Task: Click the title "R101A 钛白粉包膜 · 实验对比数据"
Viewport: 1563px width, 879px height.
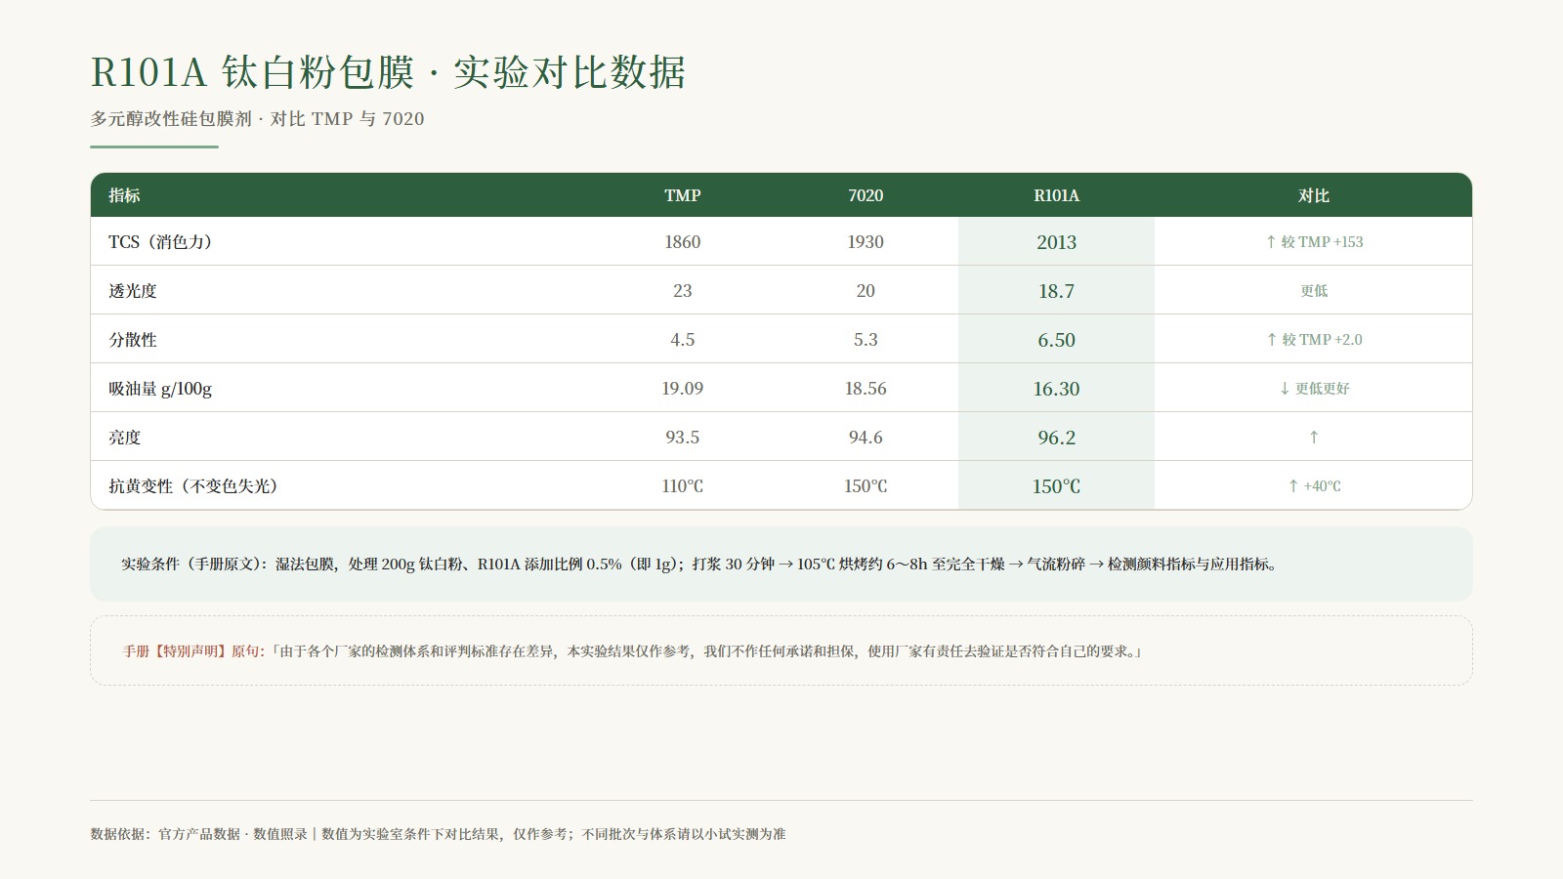Action: tap(388, 72)
